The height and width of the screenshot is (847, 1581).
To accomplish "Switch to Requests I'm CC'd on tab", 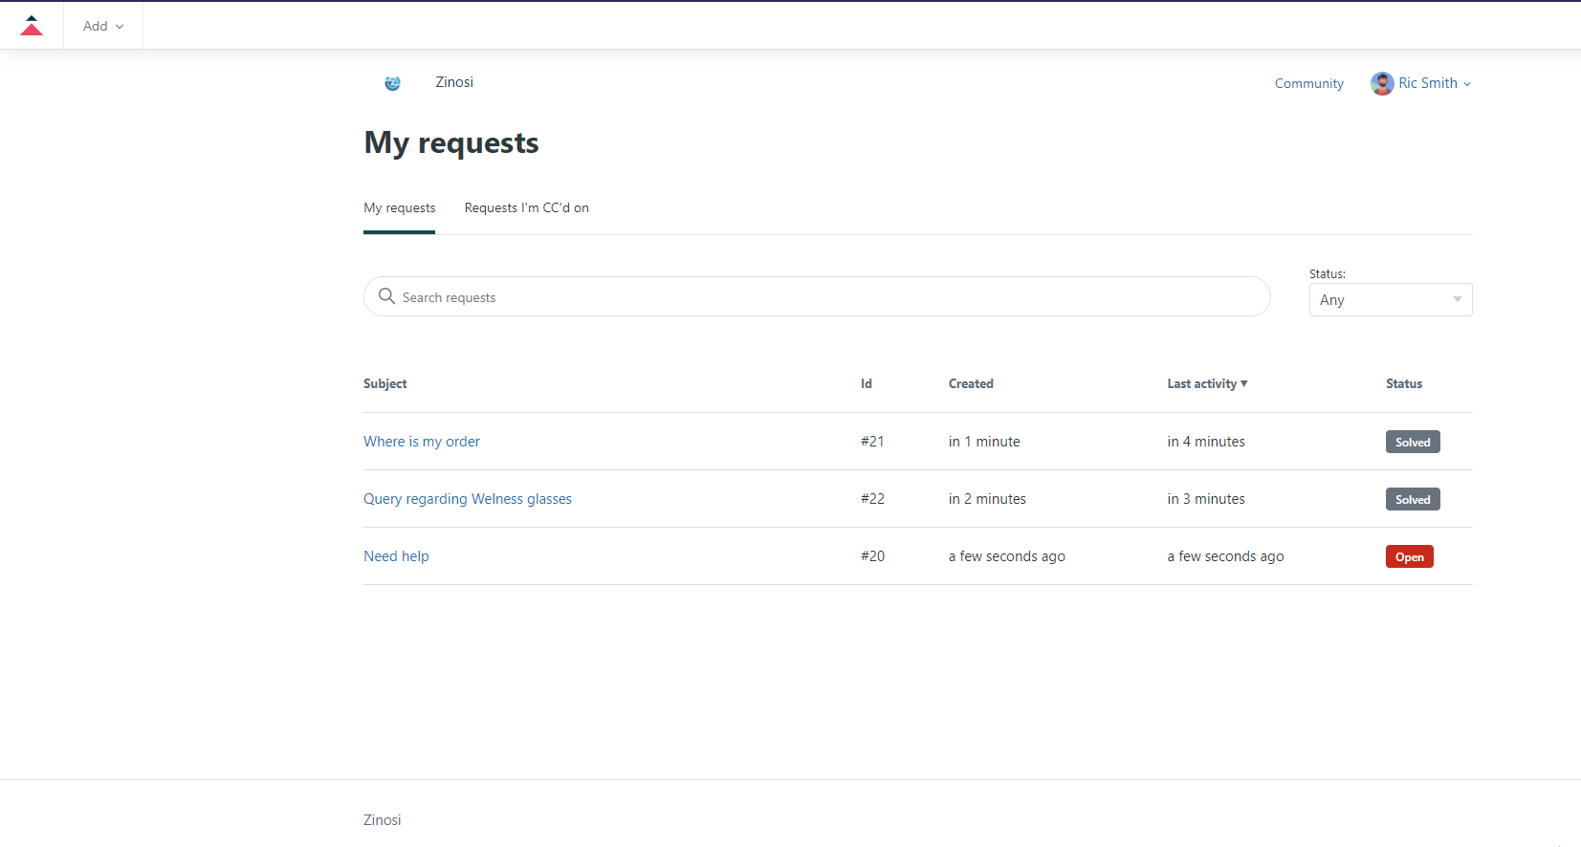I will 526,207.
